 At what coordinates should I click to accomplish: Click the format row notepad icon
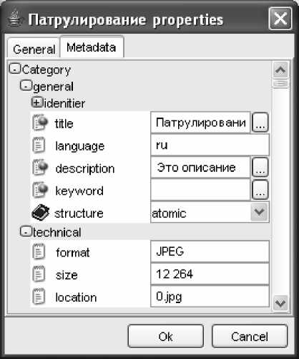(x=38, y=252)
